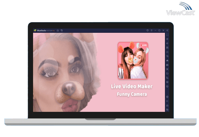199x137 pixels.
Task: Open the hamburger menu in title bar
Action: pyautogui.click(x=151, y=30)
